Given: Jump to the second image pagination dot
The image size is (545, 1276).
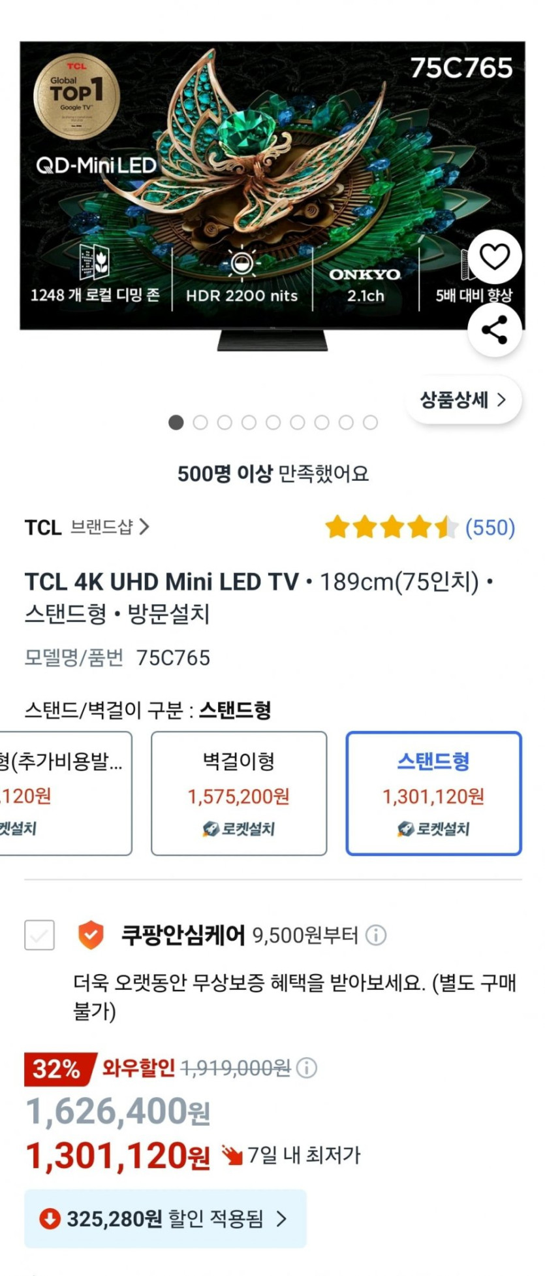Looking at the screenshot, I should point(200,423).
